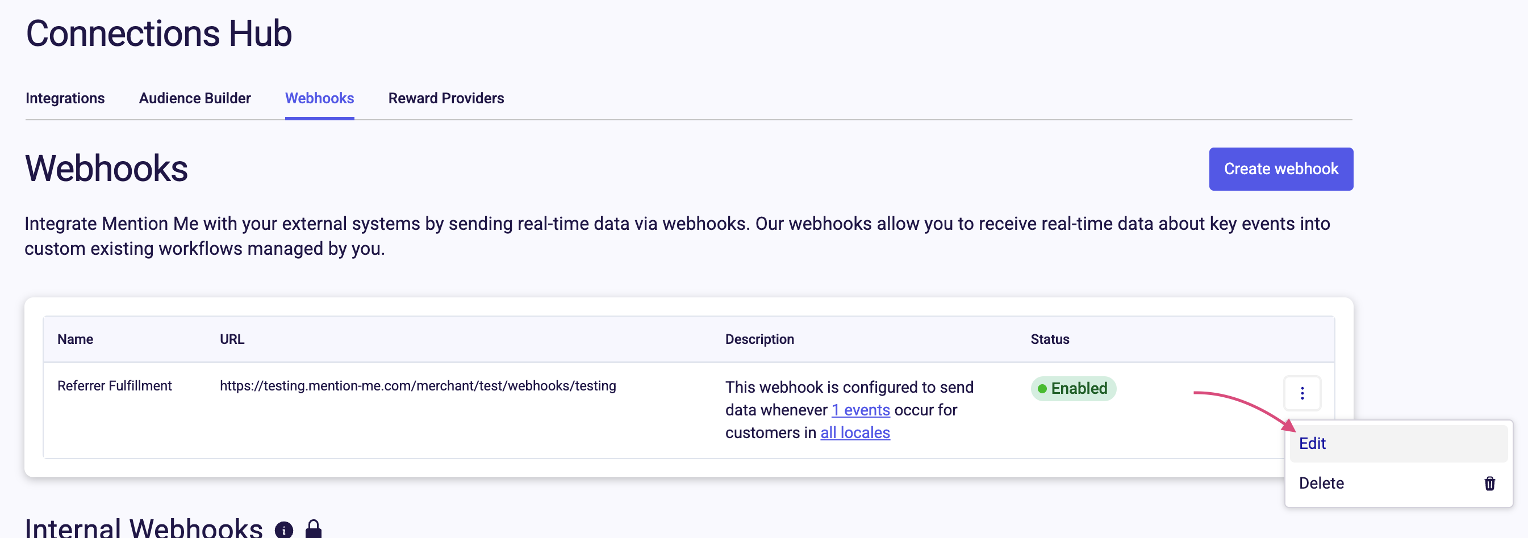Switch to the Integrations tab

pos(65,98)
